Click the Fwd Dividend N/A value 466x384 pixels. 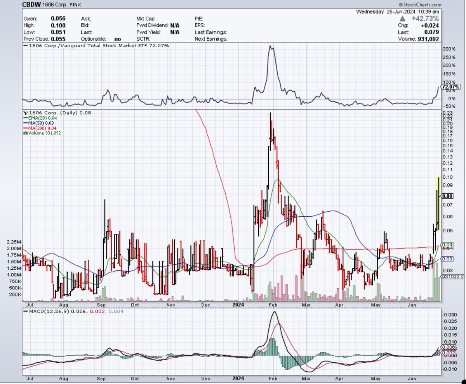coord(174,26)
